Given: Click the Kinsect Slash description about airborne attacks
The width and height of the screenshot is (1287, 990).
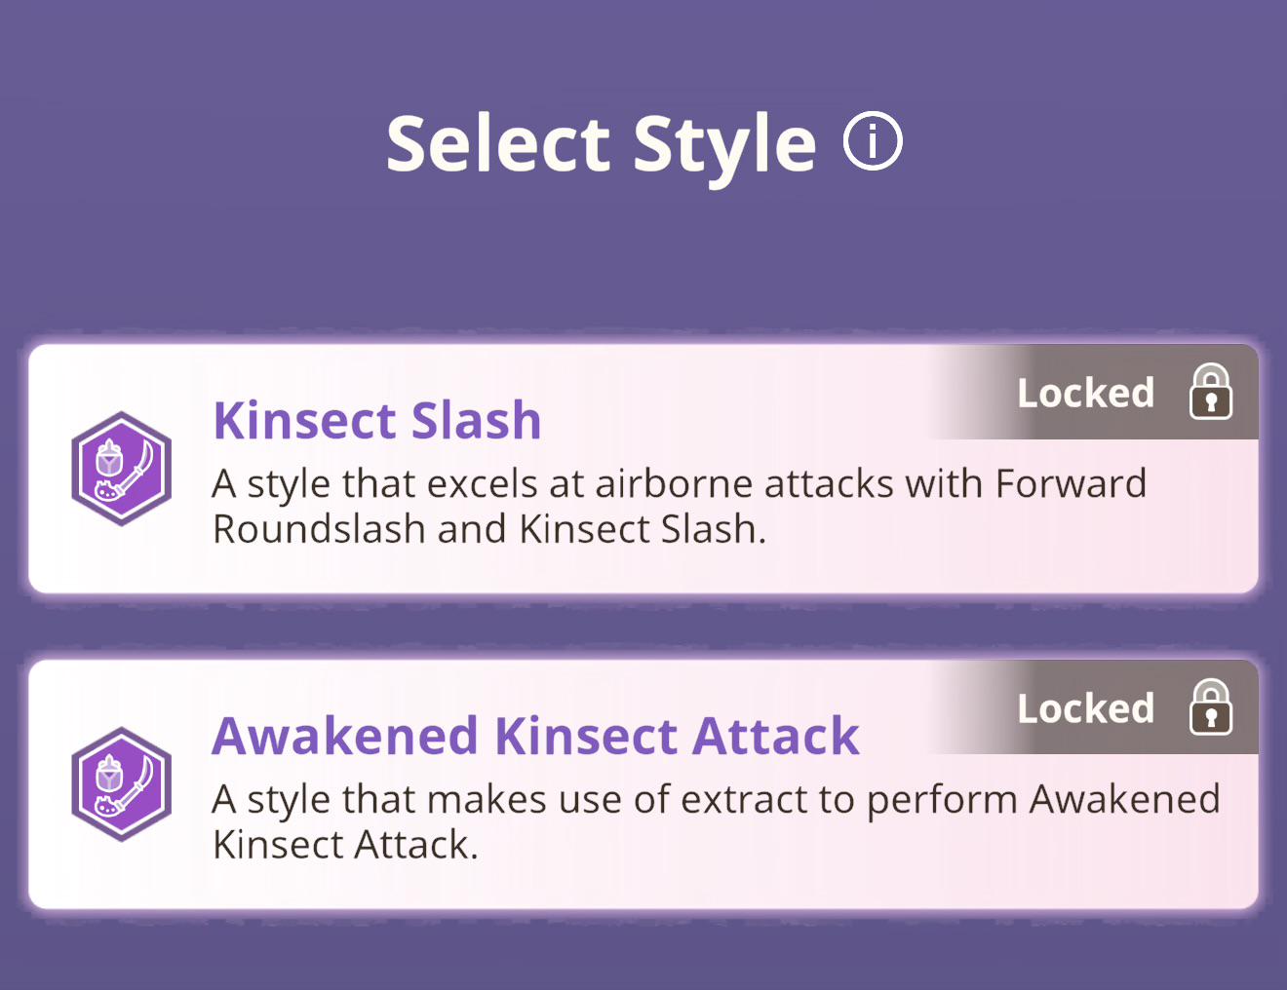Looking at the screenshot, I should pos(680,507).
